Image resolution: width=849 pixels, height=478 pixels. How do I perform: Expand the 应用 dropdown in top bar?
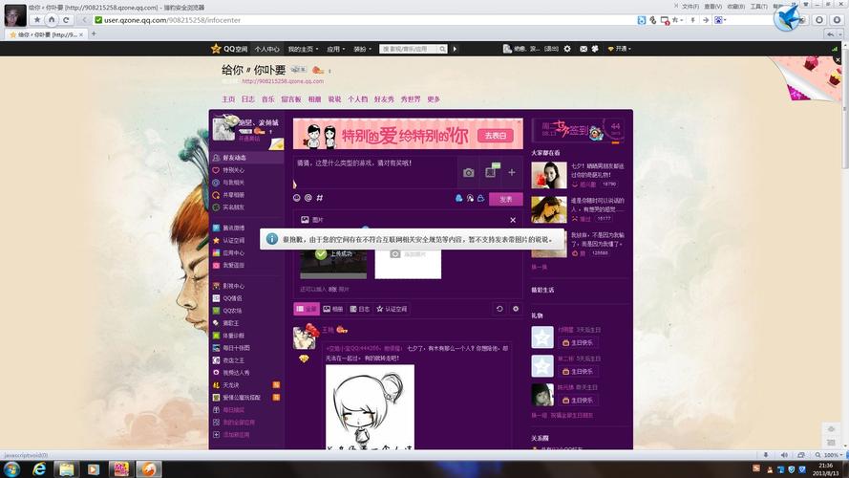coord(336,49)
